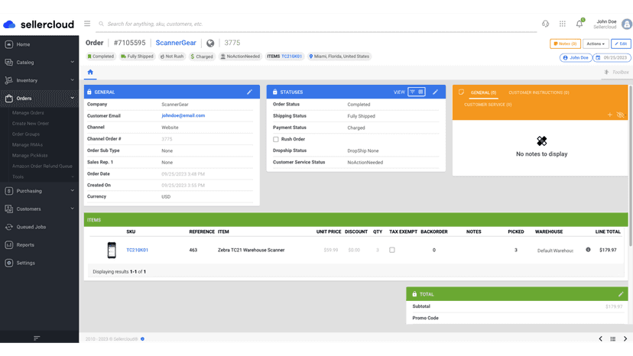Edit the Statuses panel with pencil icon
The height and width of the screenshot is (356, 633).
435,92
